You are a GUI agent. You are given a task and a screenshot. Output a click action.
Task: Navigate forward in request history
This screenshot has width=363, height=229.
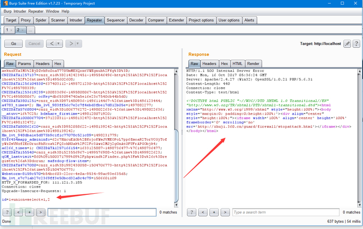coord(71,44)
